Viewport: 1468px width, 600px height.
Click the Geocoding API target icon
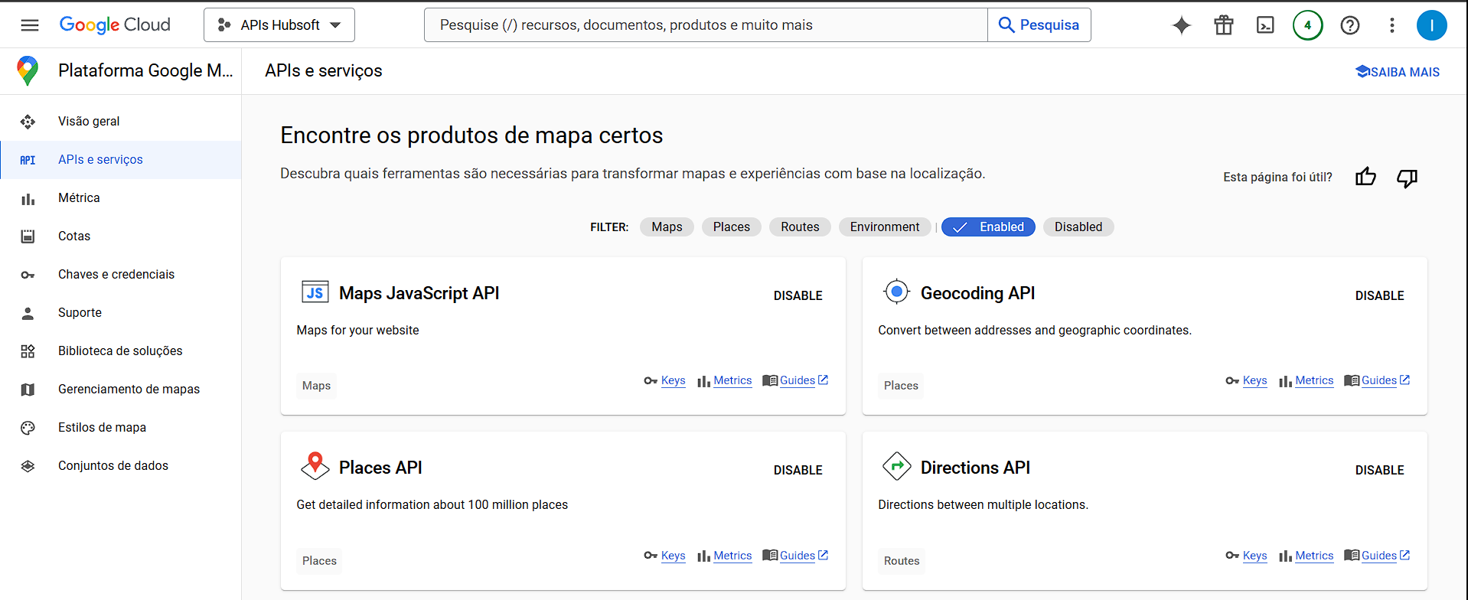coord(896,292)
